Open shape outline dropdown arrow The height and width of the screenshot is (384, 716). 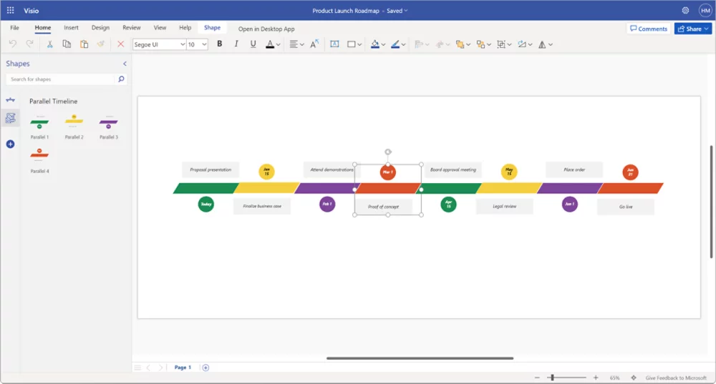404,44
